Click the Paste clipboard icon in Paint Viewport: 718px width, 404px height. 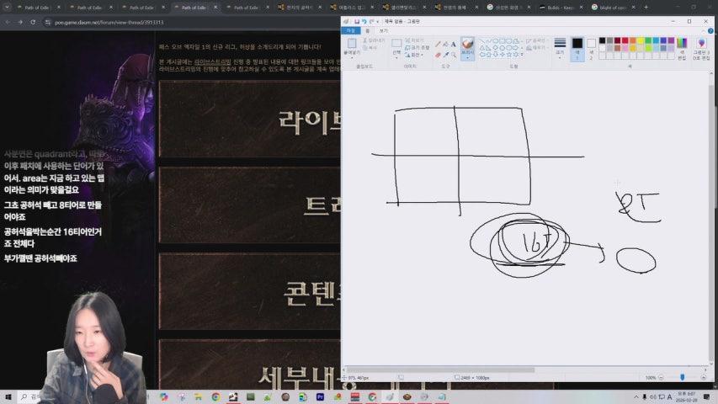352,45
